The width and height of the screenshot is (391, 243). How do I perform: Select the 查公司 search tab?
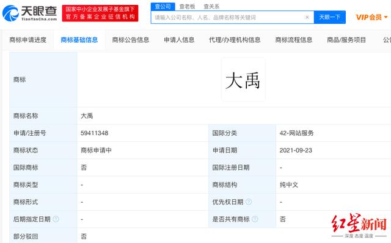click(163, 7)
